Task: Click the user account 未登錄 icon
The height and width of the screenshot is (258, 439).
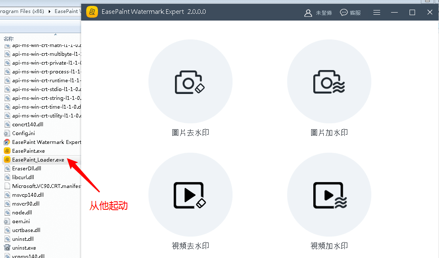Action: pos(308,13)
